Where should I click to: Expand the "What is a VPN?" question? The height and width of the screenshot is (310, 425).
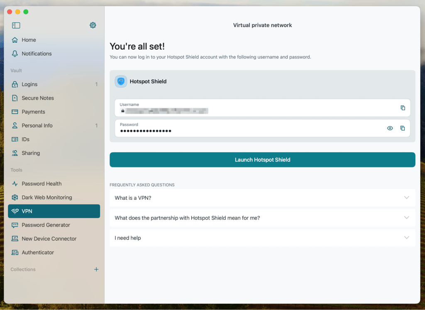(262, 198)
